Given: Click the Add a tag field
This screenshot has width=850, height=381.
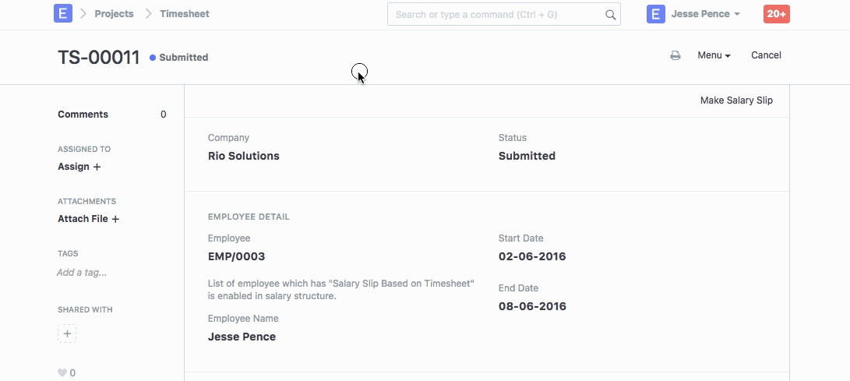Looking at the screenshot, I should (x=82, y=273).
